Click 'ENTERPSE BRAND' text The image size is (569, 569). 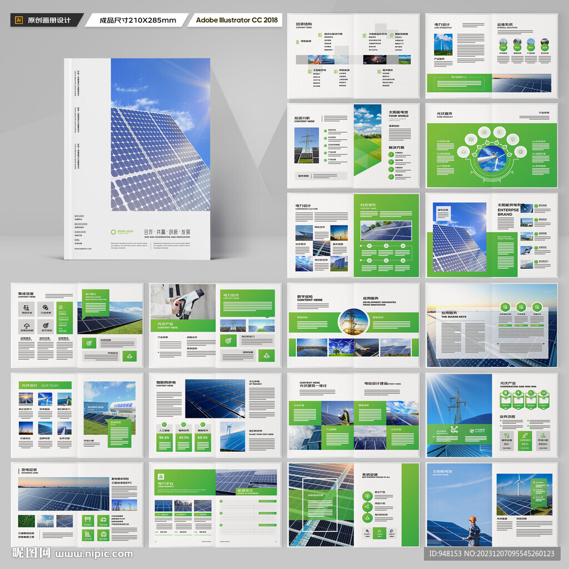point(508,212)
